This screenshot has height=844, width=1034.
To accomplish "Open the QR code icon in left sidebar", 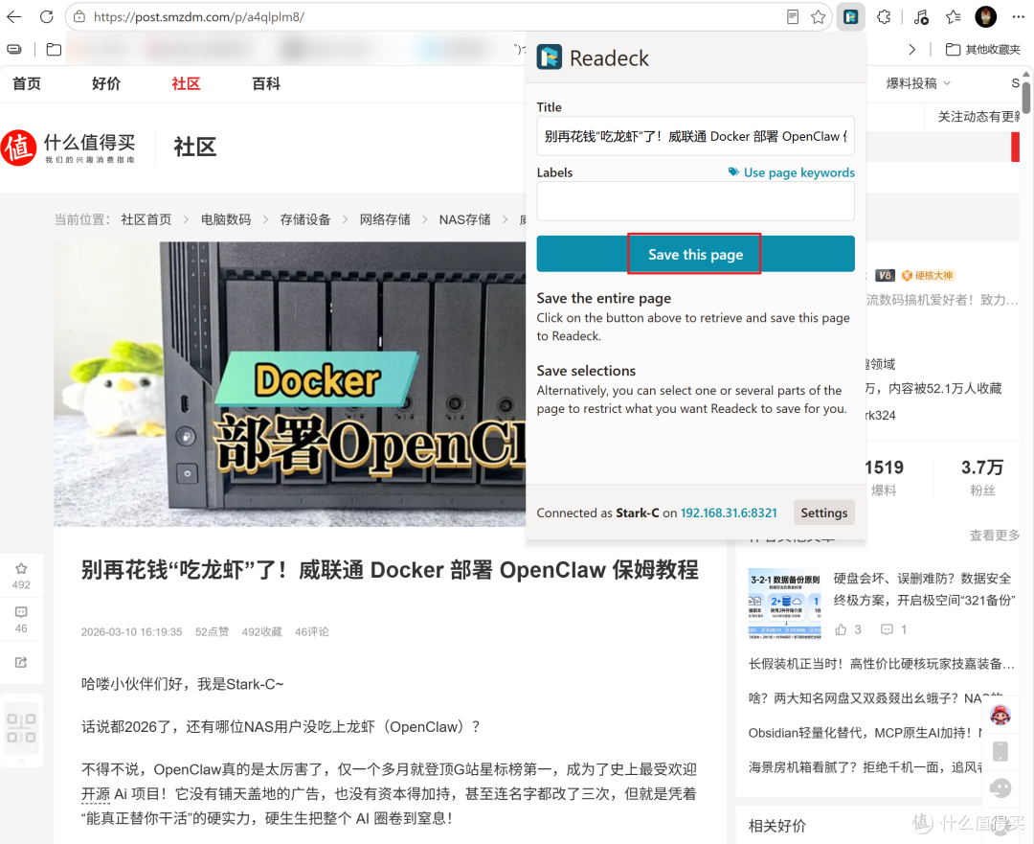I will coord(21,728).
